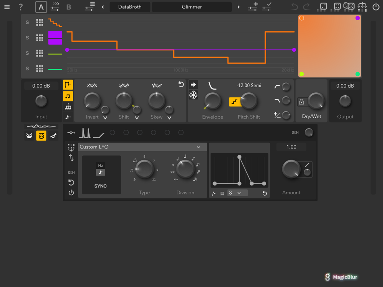Open grid for orange band

point(40,23)
